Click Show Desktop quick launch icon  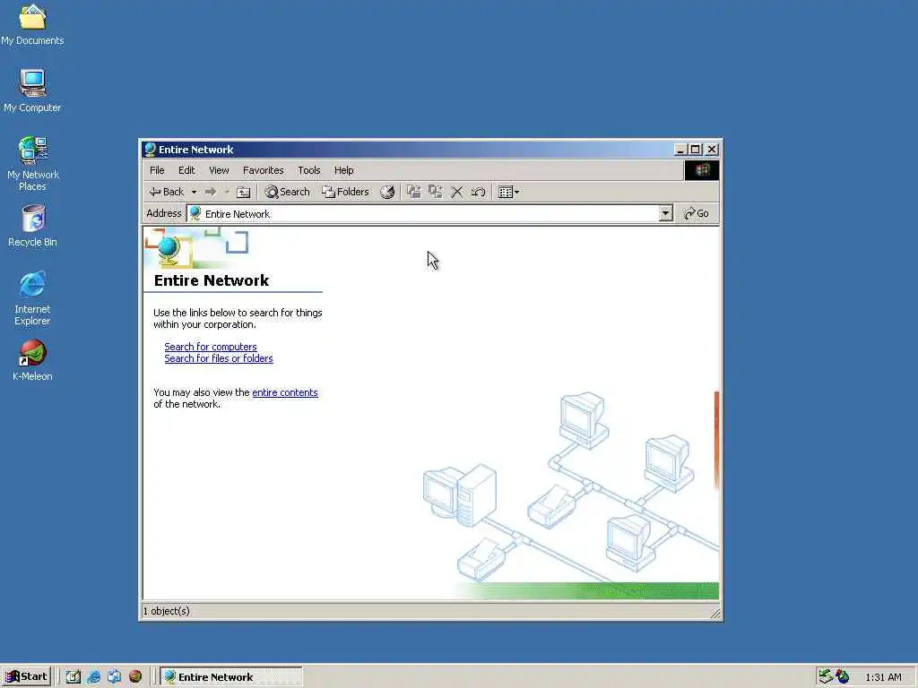(x=74, y=677)
